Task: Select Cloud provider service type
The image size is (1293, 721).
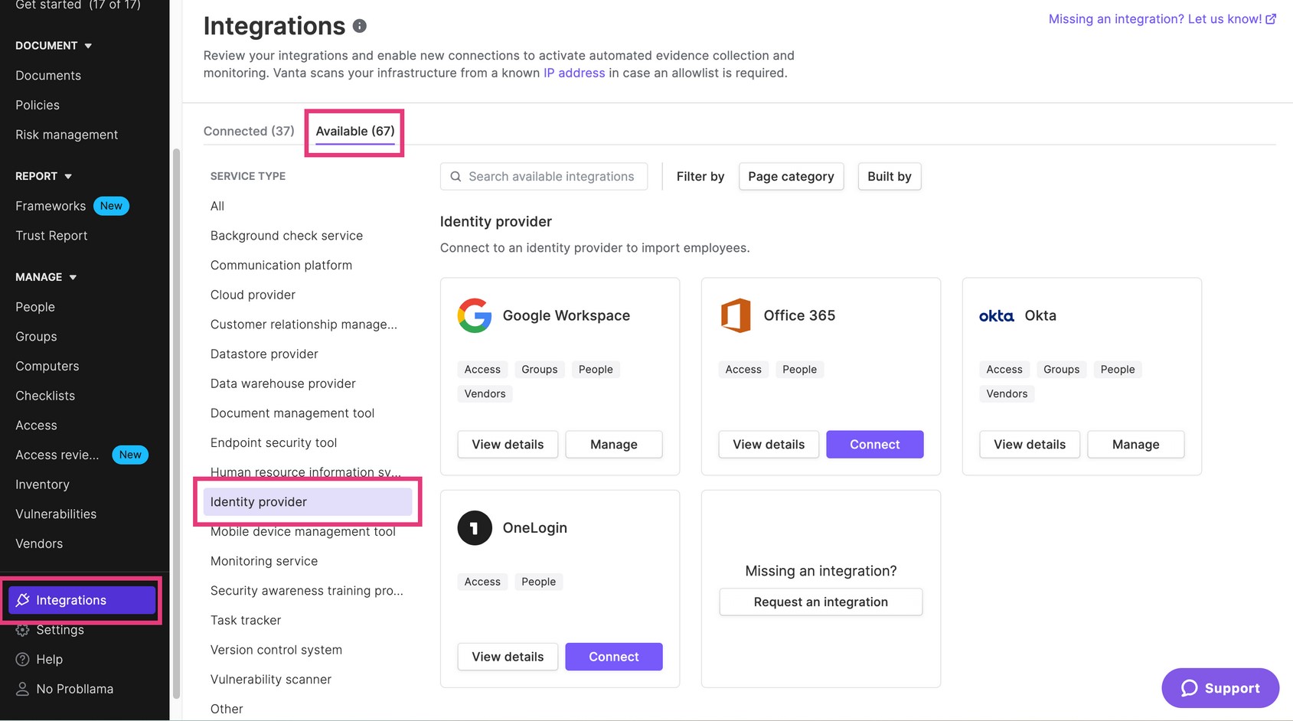Action: pyautogui.click(x=253, y=295)
